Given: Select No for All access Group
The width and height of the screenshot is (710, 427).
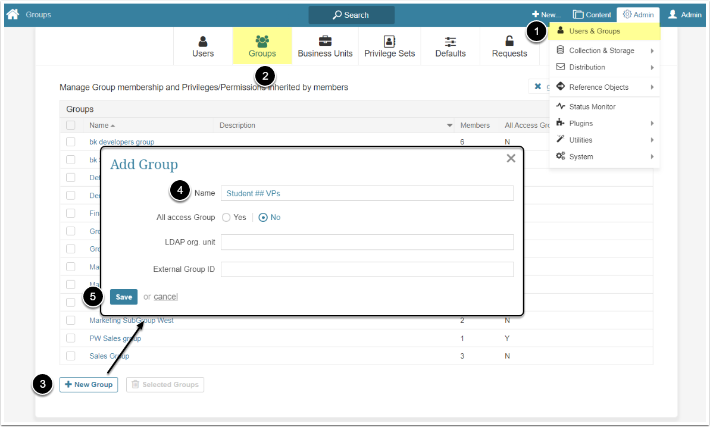Looking at the screenshot, I should 263,218.
